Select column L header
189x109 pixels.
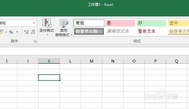[70, 61]
